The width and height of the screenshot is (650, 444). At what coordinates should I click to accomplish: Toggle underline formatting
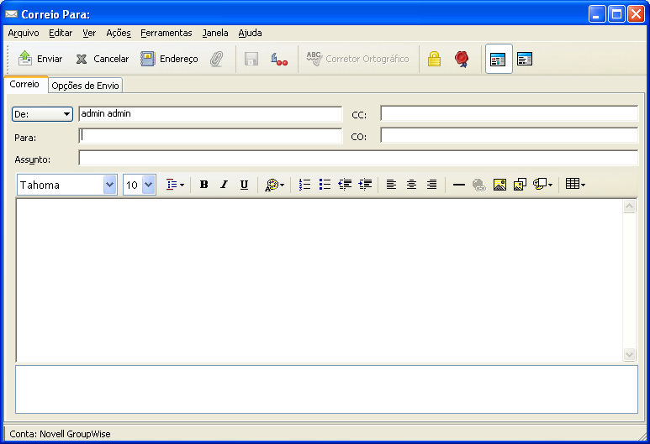(x=244, y=185)
